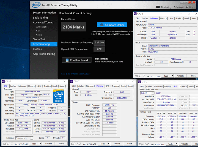Click Close button in Mainboard CPU-Z window

pos(193,76)
